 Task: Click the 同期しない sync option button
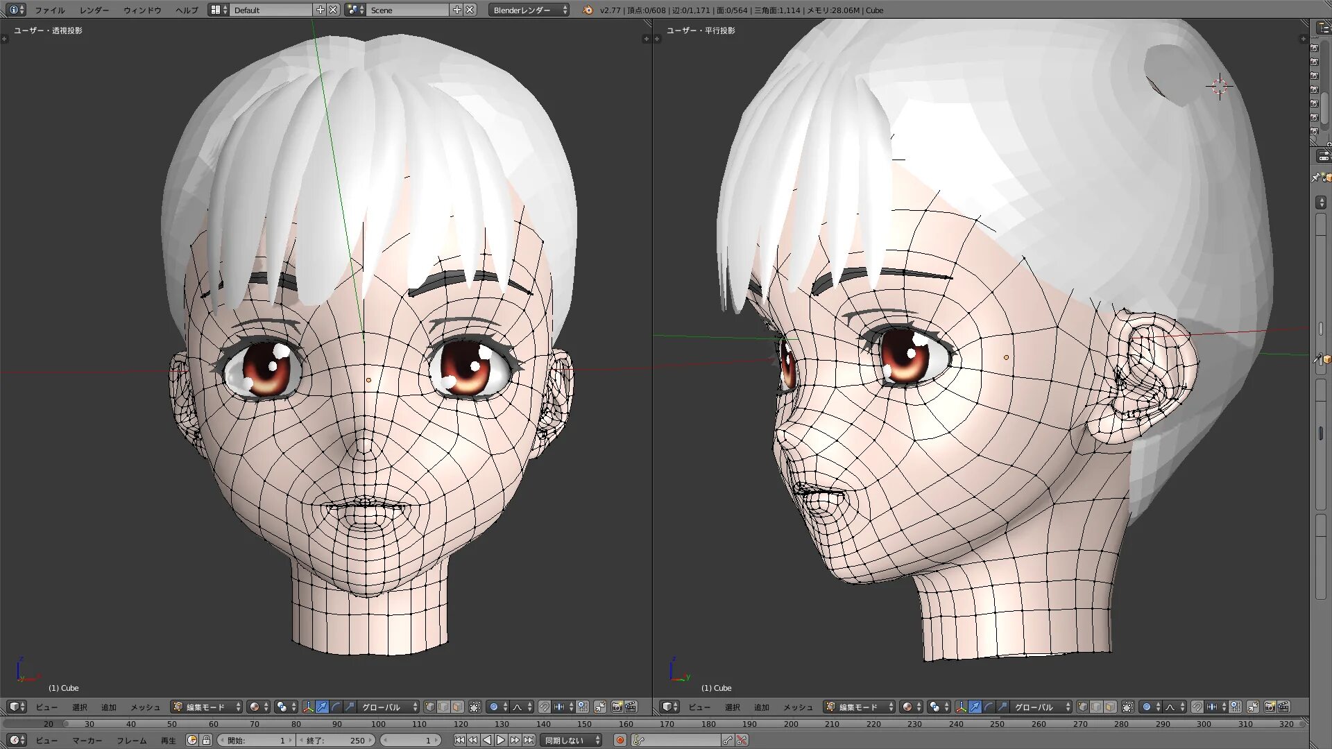(571, 740)
